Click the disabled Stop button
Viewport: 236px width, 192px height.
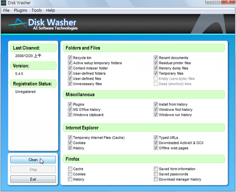pyautogui.click(x=33, y=170)
